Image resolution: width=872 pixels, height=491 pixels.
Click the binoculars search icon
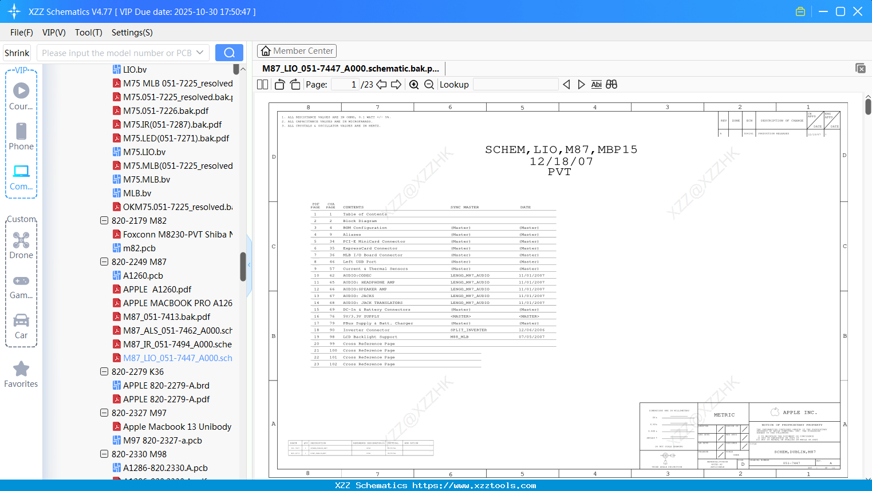tap(611, 85)
